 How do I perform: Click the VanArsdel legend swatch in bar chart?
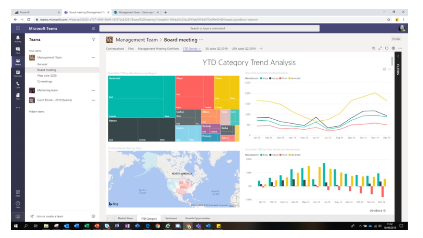click(290, 155)
